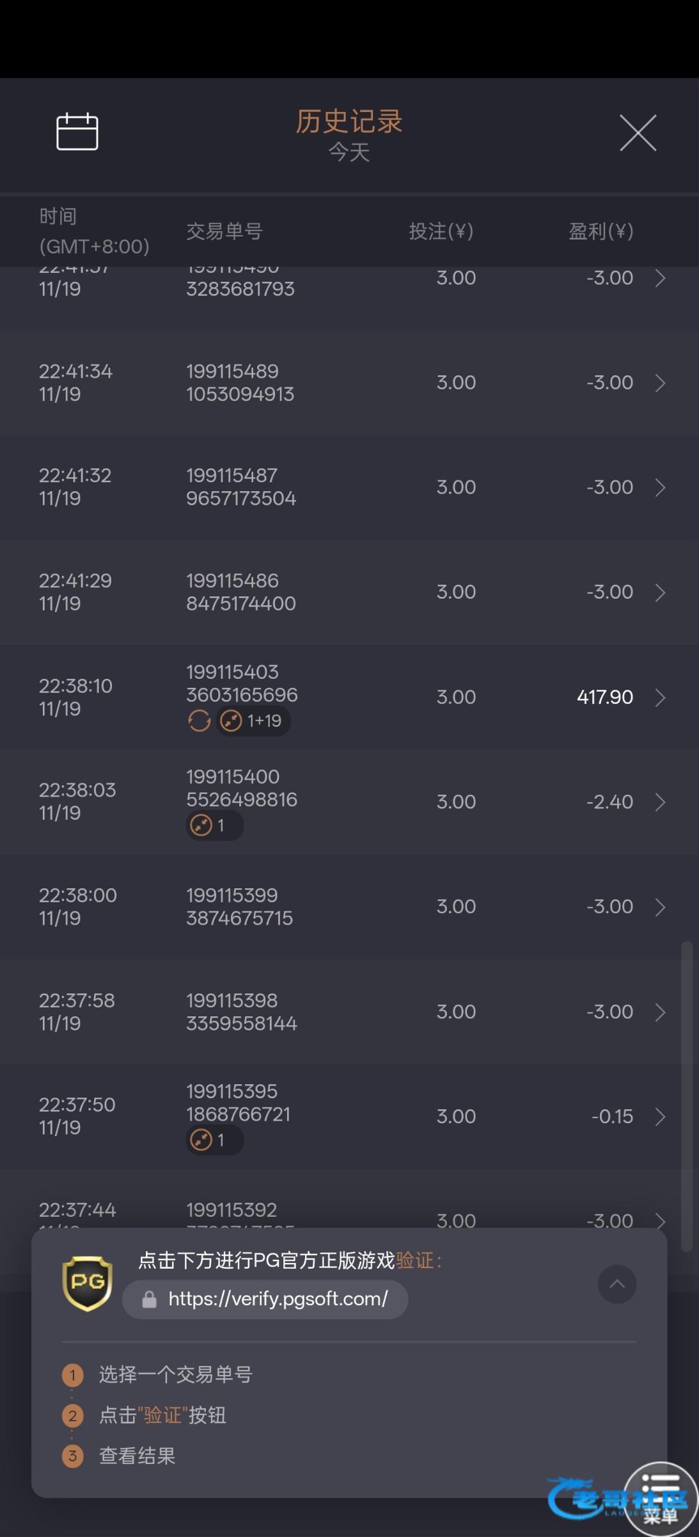The width and height of the screenshot is (699, 1537).
Task: Open the verify.pgsoft.com link
Action: tap(278, 1299)
